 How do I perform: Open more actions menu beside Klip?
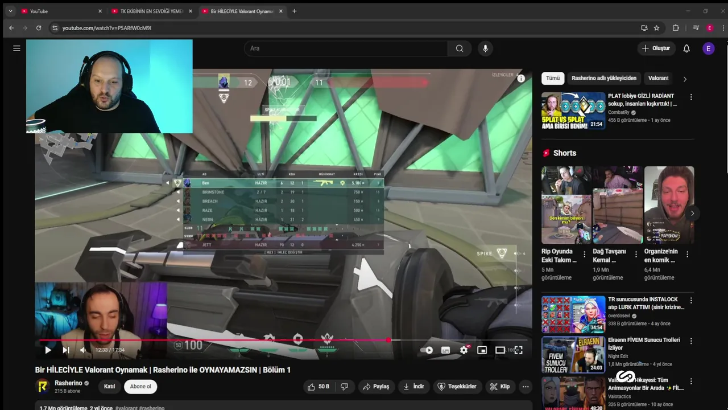[x=526, y=387]
